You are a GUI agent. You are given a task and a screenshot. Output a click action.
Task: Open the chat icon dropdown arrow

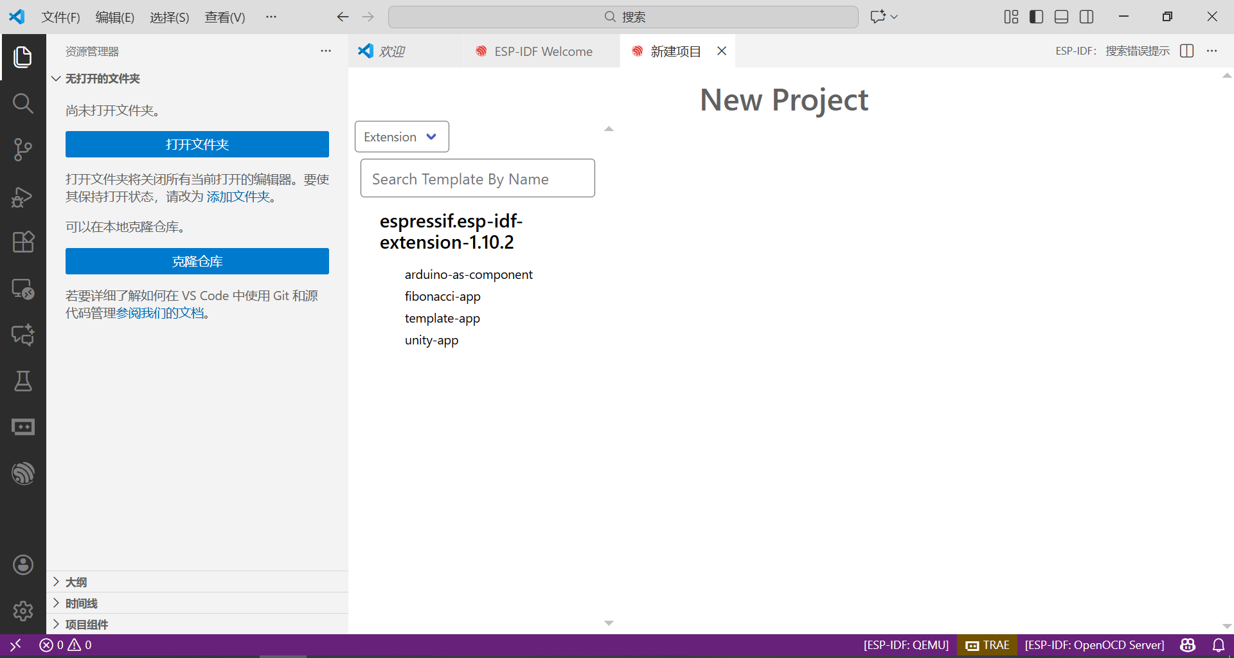894,17
